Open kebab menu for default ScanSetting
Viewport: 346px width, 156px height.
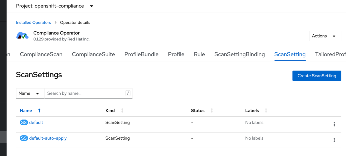(334, 124)
